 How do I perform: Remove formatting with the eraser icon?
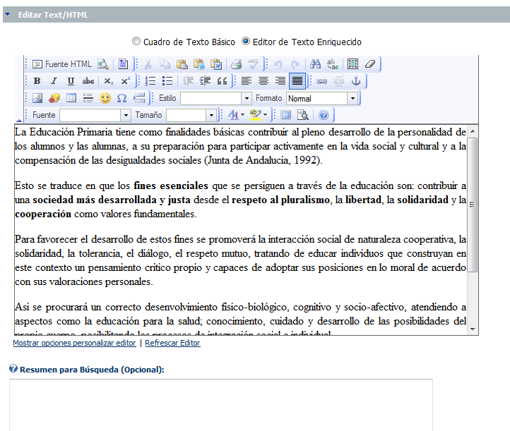(x=370, y=64)
